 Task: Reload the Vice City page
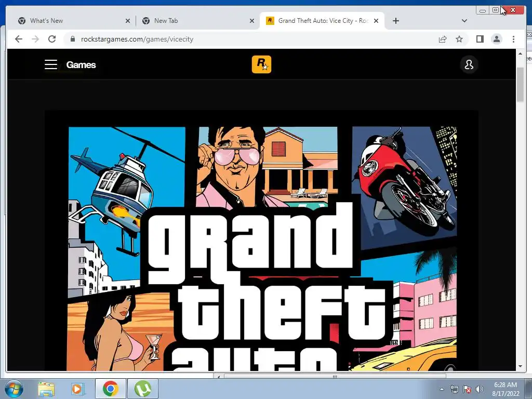point(52,39)
